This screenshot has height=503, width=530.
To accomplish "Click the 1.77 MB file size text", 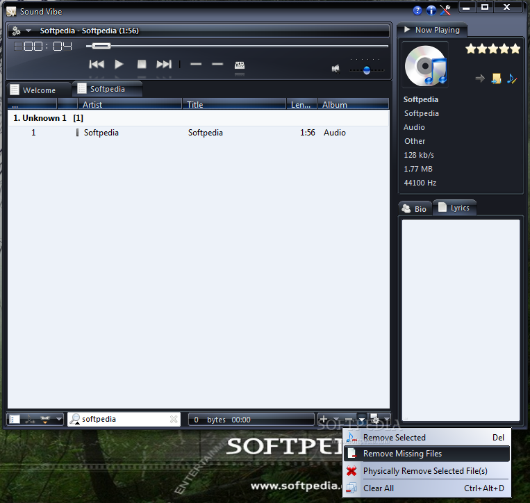I will [x=418, y=169].
